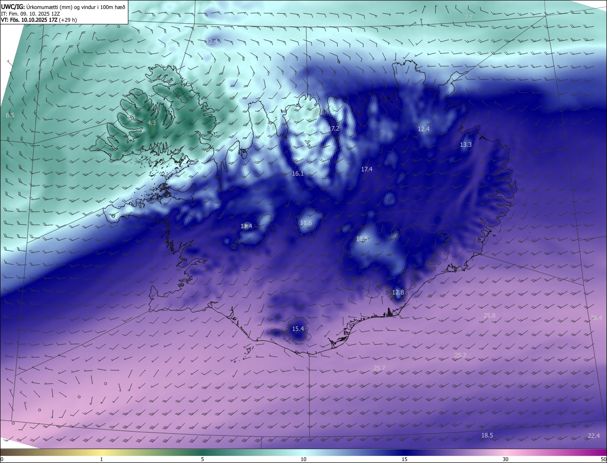Click the 11.5 value label

(362, 240)
